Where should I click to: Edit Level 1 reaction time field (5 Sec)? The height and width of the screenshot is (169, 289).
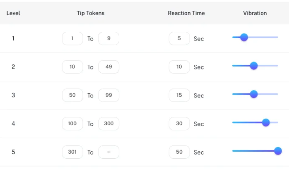[x=179, y=38]
